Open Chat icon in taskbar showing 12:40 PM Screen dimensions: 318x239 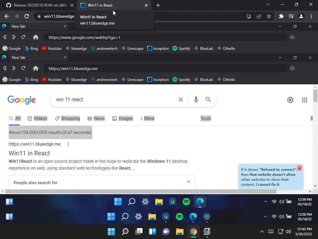166,232
